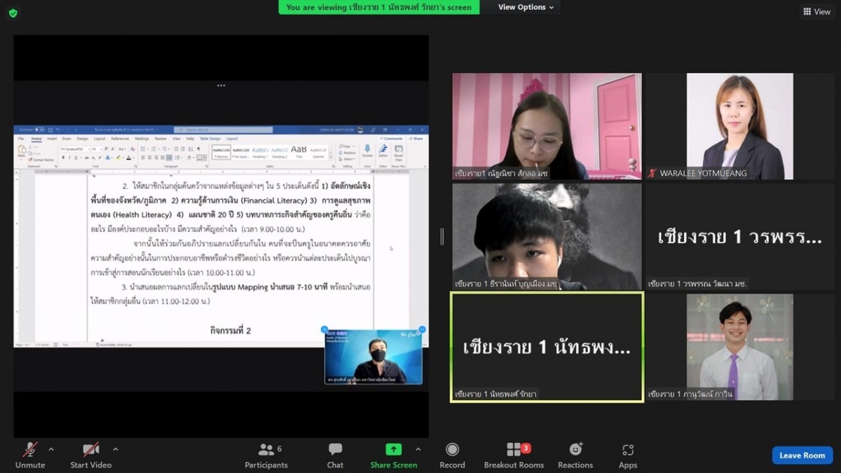Open the Editor tool in Word
The width and height of the screenshot is (841, 473).
(383, 151)
